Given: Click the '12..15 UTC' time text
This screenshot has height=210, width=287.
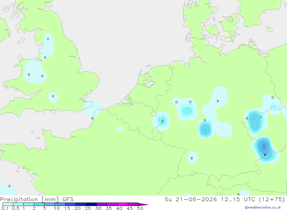Looking at the screenshot, I should coord(238,199).
